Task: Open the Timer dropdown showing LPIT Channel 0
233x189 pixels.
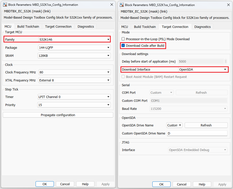Action: [108, 97]
